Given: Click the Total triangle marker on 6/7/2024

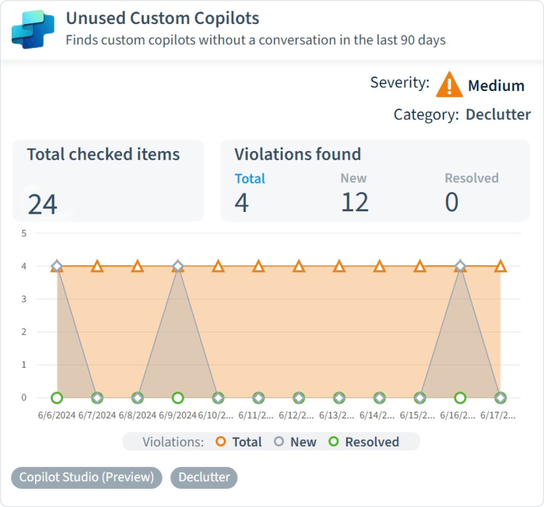Looking at the screenshot, I should click(x=97, y=266).
